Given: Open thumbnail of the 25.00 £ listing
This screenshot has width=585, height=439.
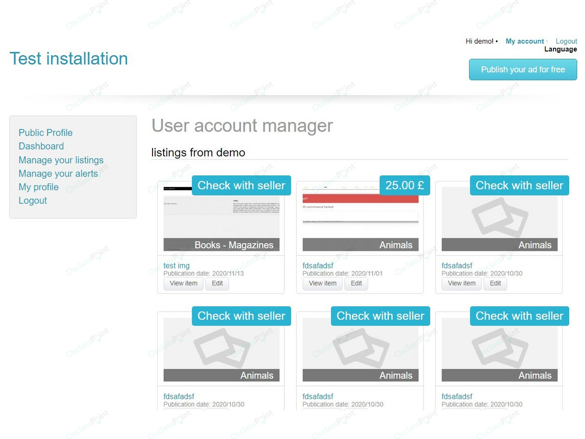Looking at the screenshot, I should click(361, 219).
